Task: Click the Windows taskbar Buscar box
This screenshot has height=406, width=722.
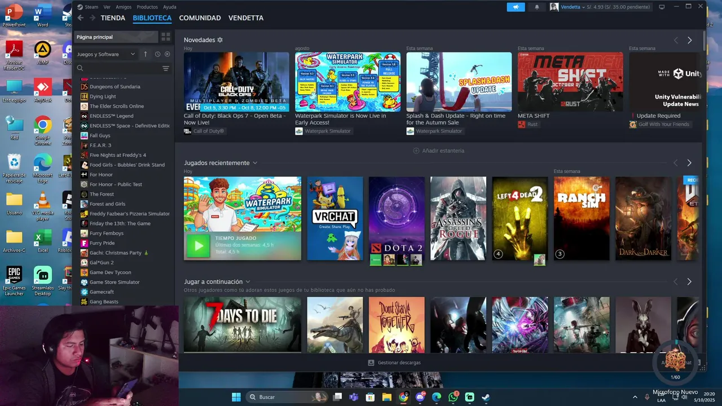Action: pyautogui.click(x=288, y=397)
